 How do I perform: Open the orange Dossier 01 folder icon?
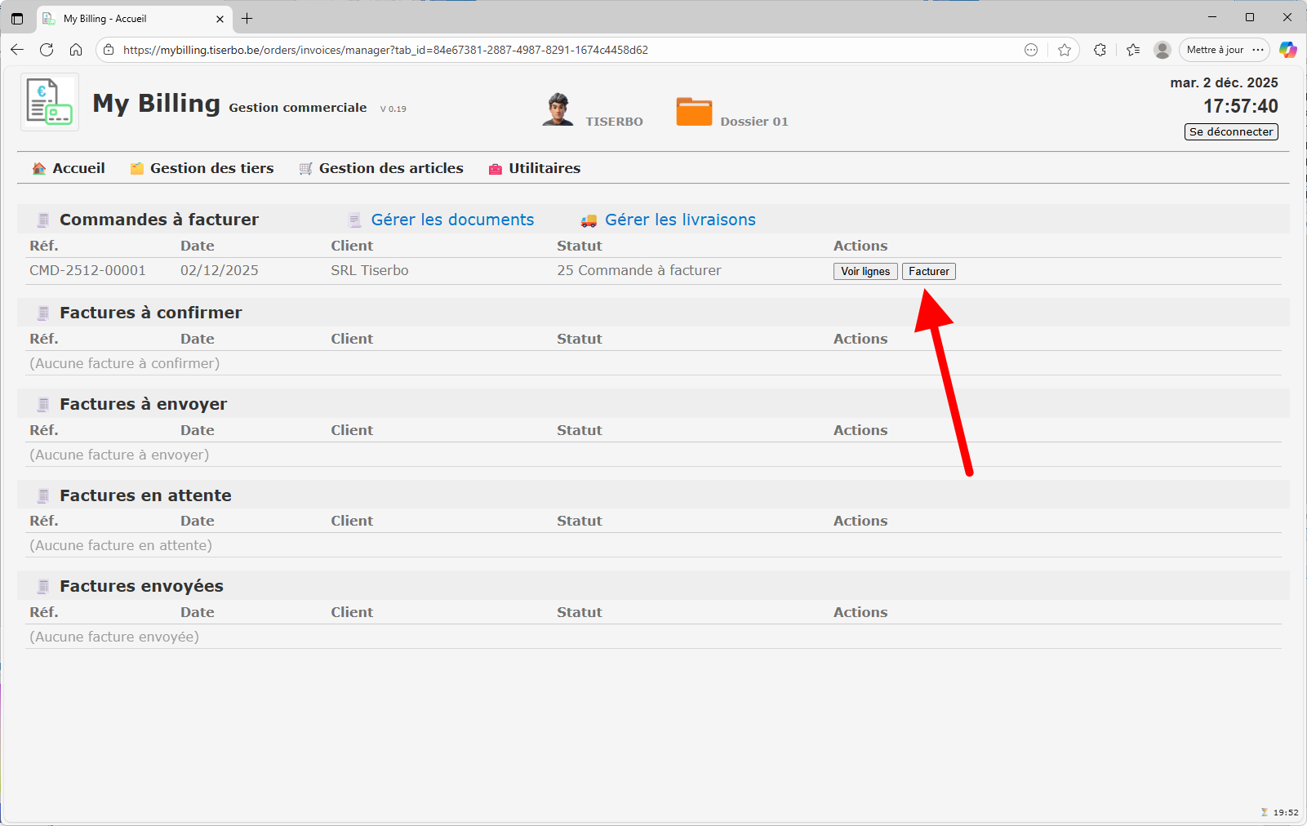point(694,112)
